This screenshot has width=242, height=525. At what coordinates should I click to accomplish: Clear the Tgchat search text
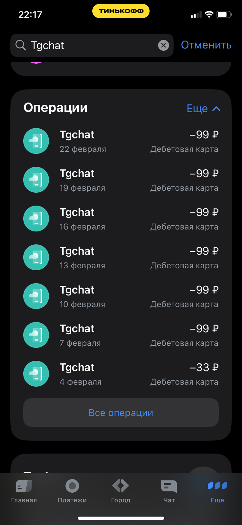tap(164, 45)
